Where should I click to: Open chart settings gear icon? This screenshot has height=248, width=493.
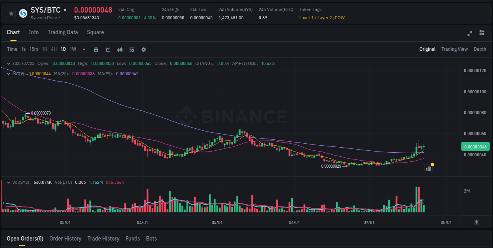(144, 50)
